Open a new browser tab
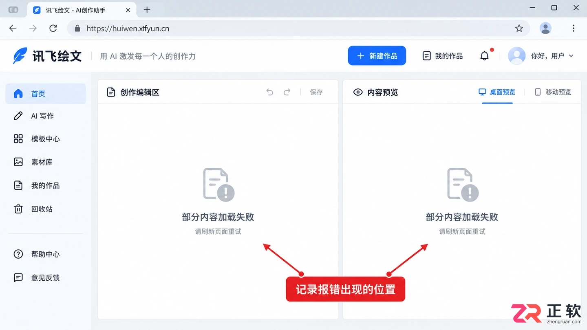 click(x=147, y=10)
